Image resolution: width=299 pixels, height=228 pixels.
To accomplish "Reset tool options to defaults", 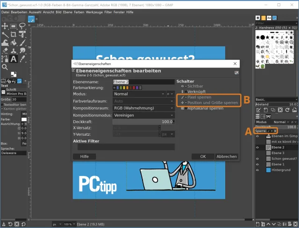I will pyautogui.click(x=23, y=224).
